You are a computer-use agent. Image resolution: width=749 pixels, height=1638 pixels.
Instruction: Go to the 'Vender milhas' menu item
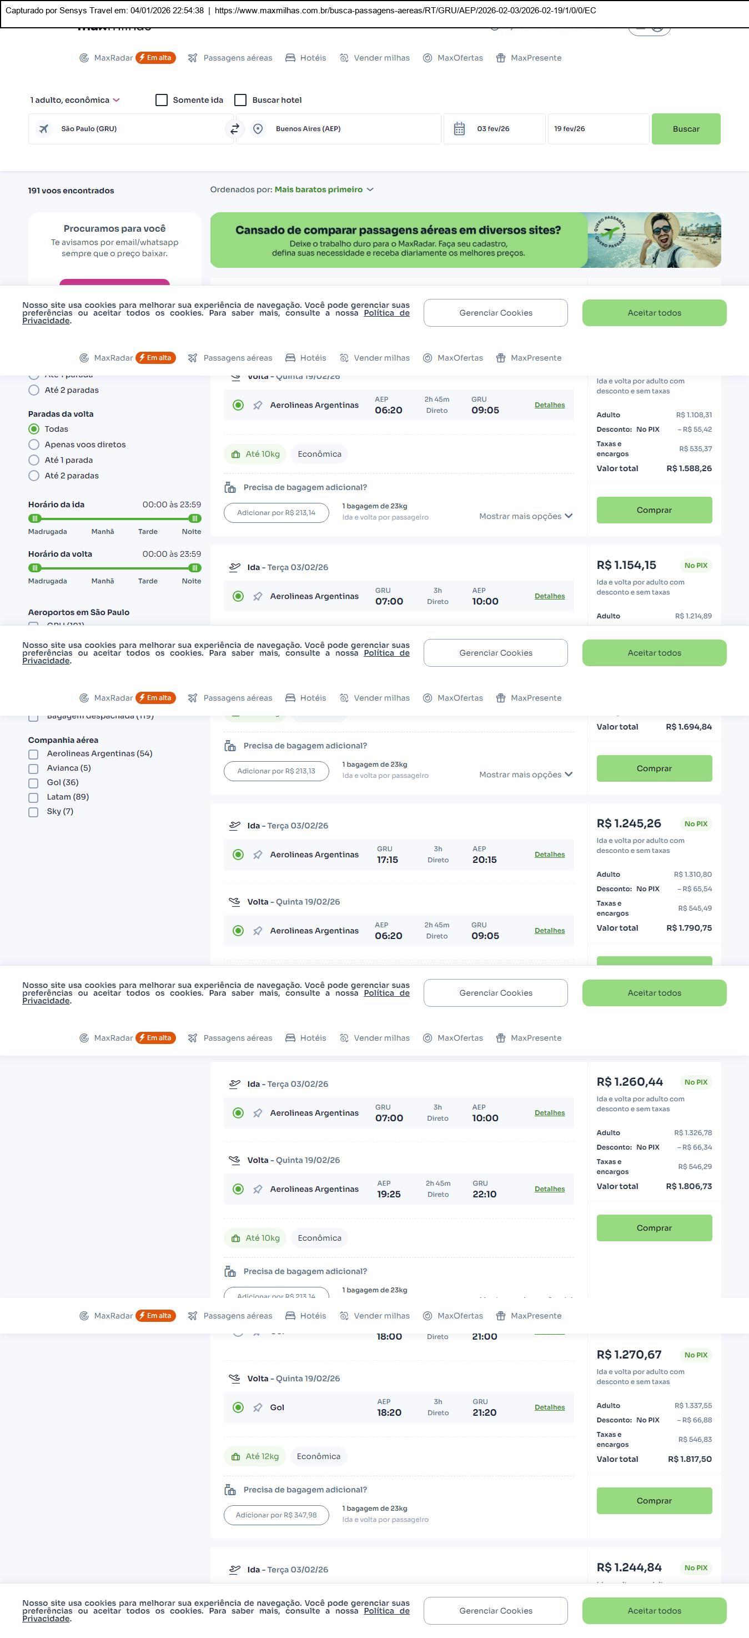pos(375,58)
